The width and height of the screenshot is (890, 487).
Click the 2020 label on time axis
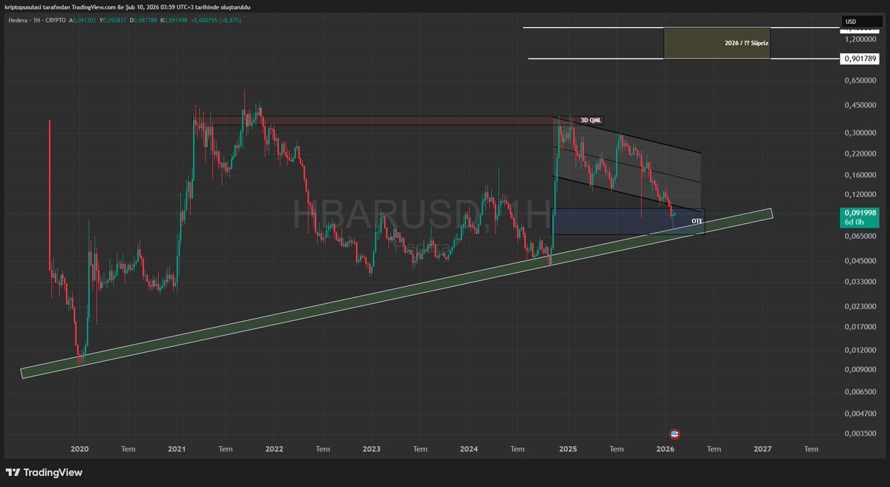point(79,448)
